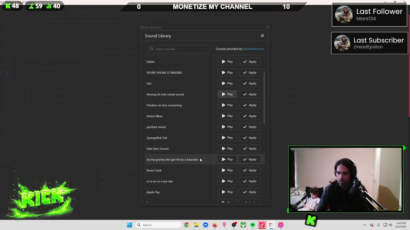410x230 pixels.
Task: Play oi oi oe oi sound
Action: pos(227,181)
